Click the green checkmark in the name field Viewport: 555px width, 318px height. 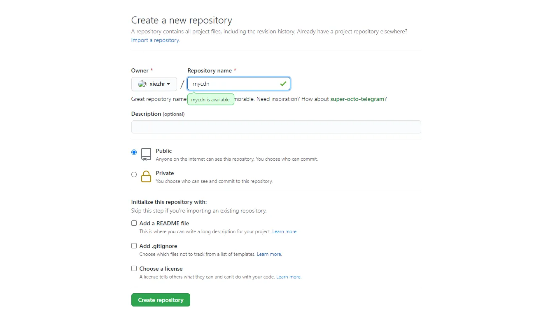[x=283, y=84]
